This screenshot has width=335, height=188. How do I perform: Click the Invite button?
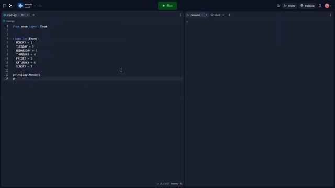289,6
